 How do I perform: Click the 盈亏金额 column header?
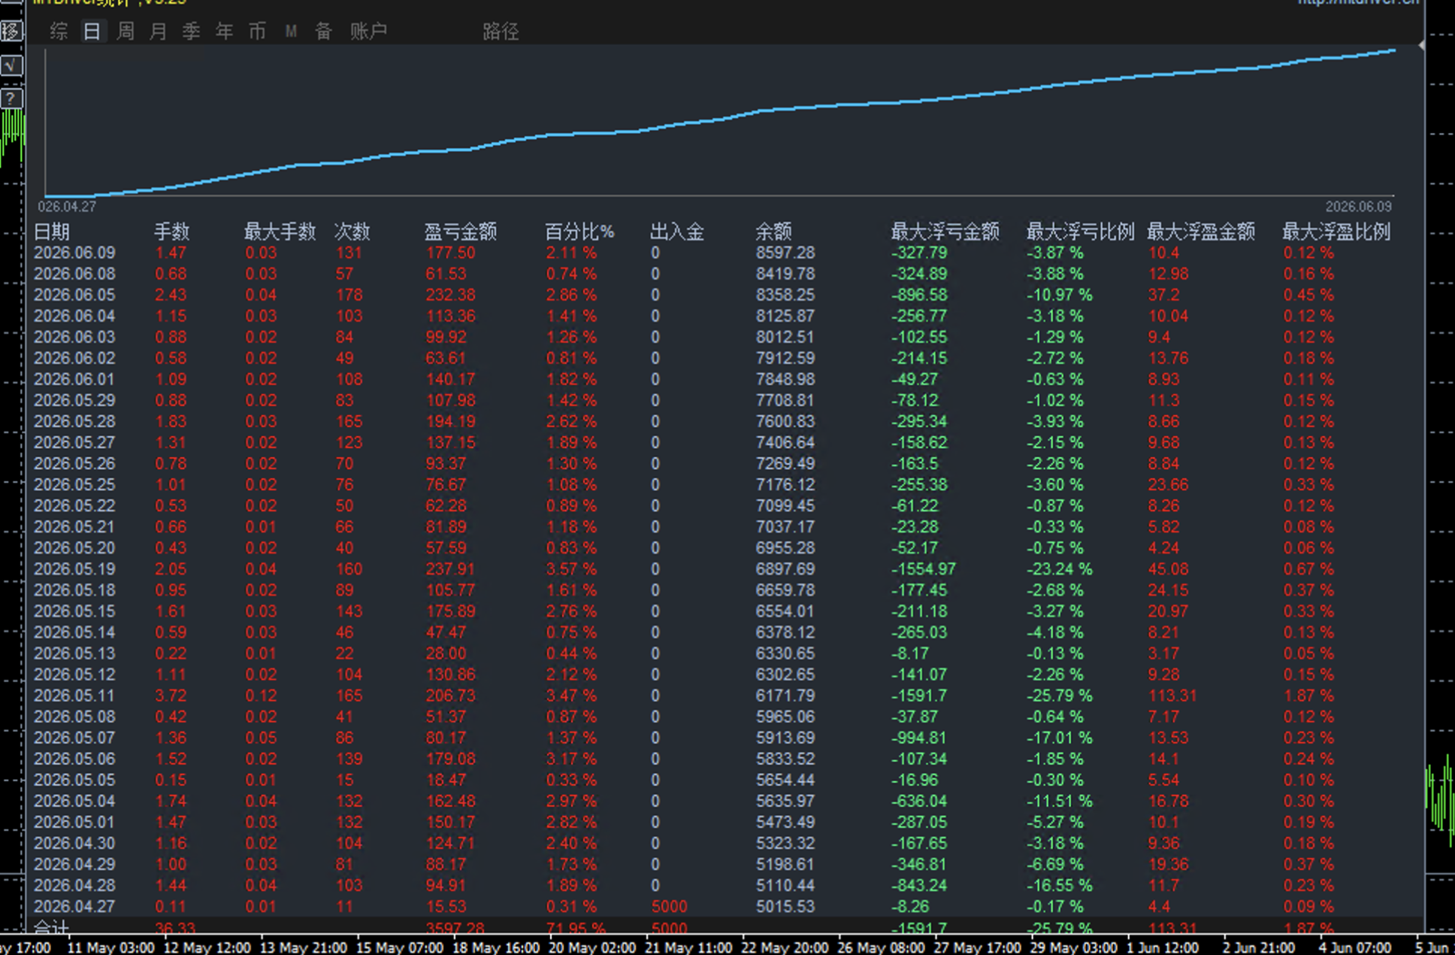click(461, 232)
